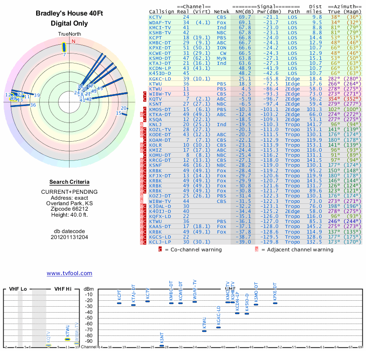Click the -129.8 power value
The width and height of the screenshot is (366, 351).
point(269,242)
